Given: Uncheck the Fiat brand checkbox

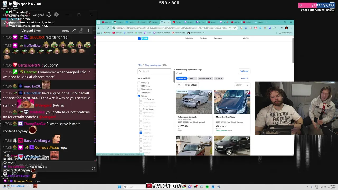Looking at the screenshot, I should click(139, 96).
